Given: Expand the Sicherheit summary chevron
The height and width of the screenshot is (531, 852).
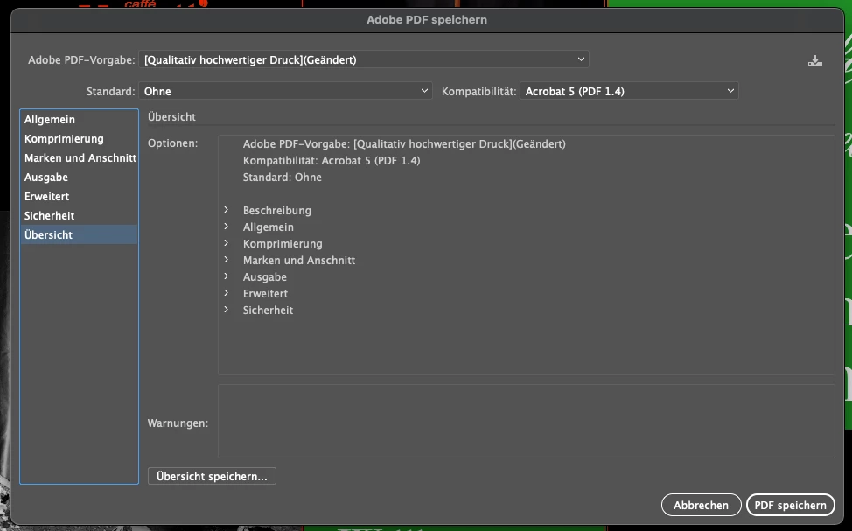Looking at the screenshot, I should pos(226,310).
